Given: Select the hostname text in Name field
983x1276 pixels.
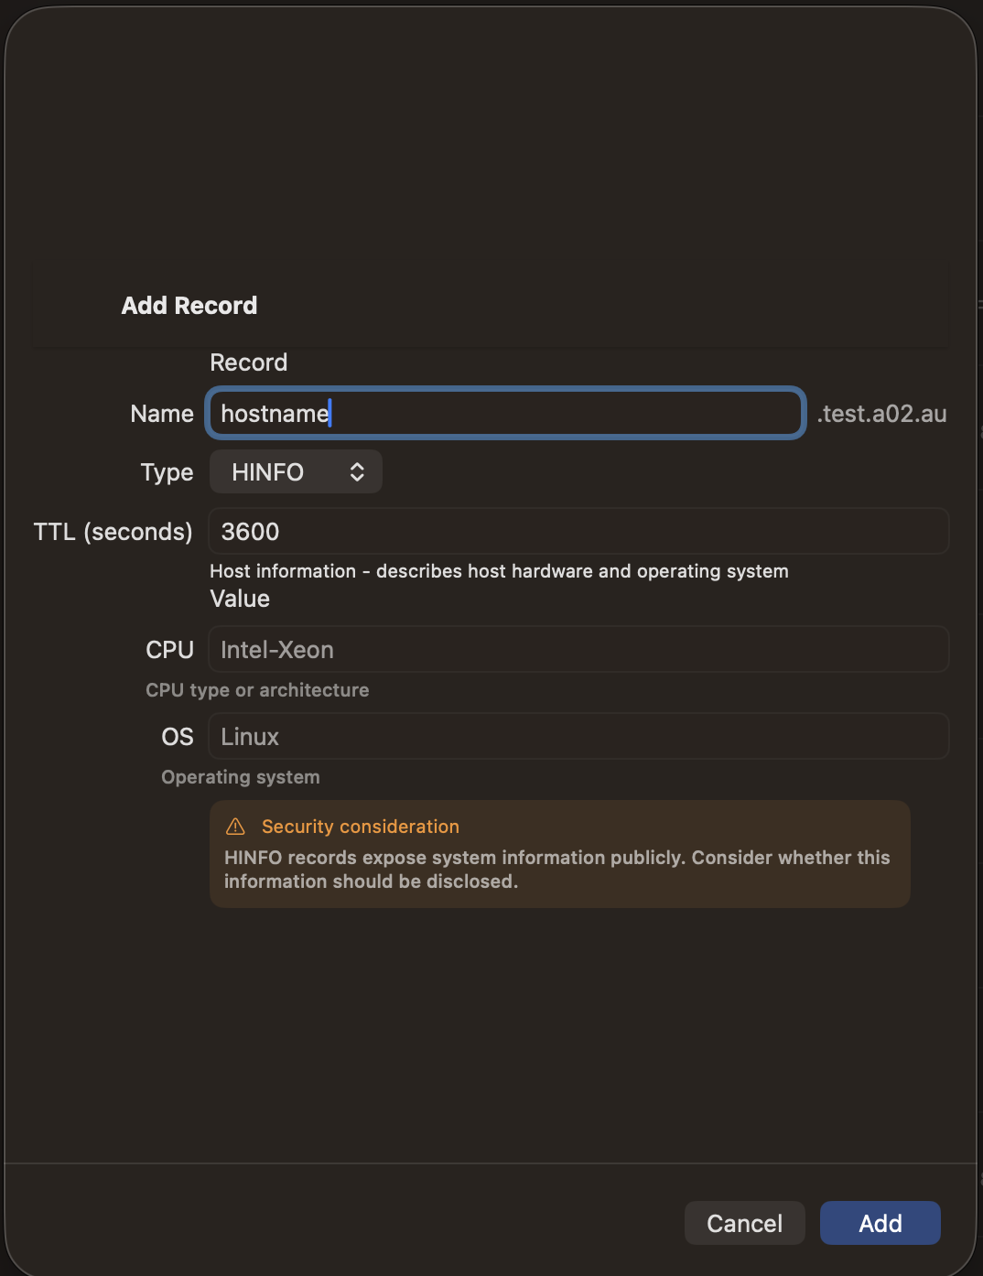Looking at the screenshot, I should tap(274, 414).
